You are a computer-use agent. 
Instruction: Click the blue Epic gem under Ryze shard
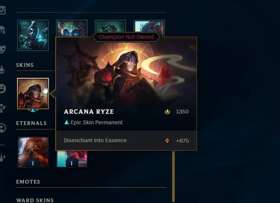(x=33, y=110)
